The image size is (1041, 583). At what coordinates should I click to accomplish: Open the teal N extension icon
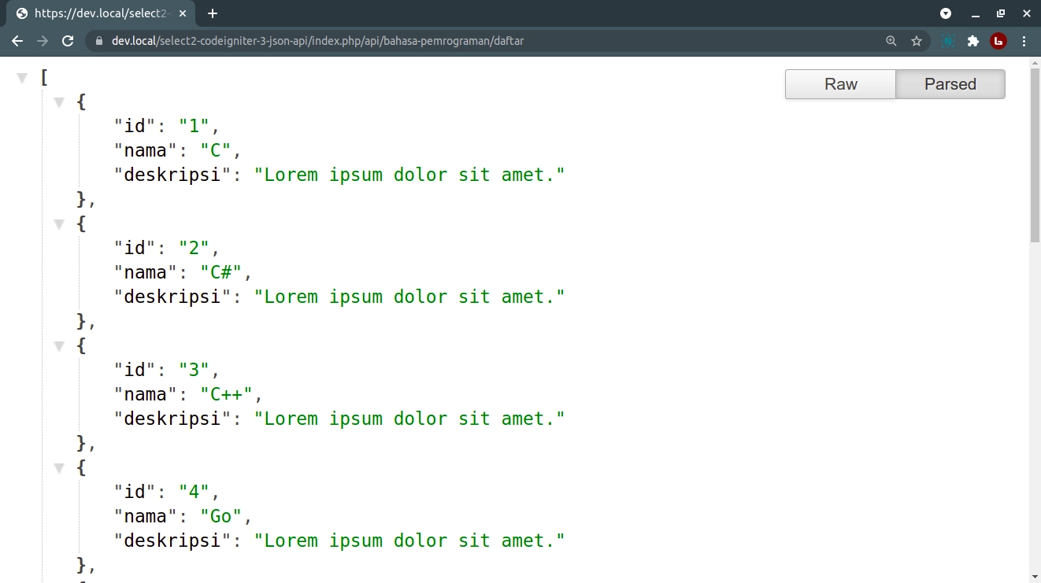click(x=948, y=41)
